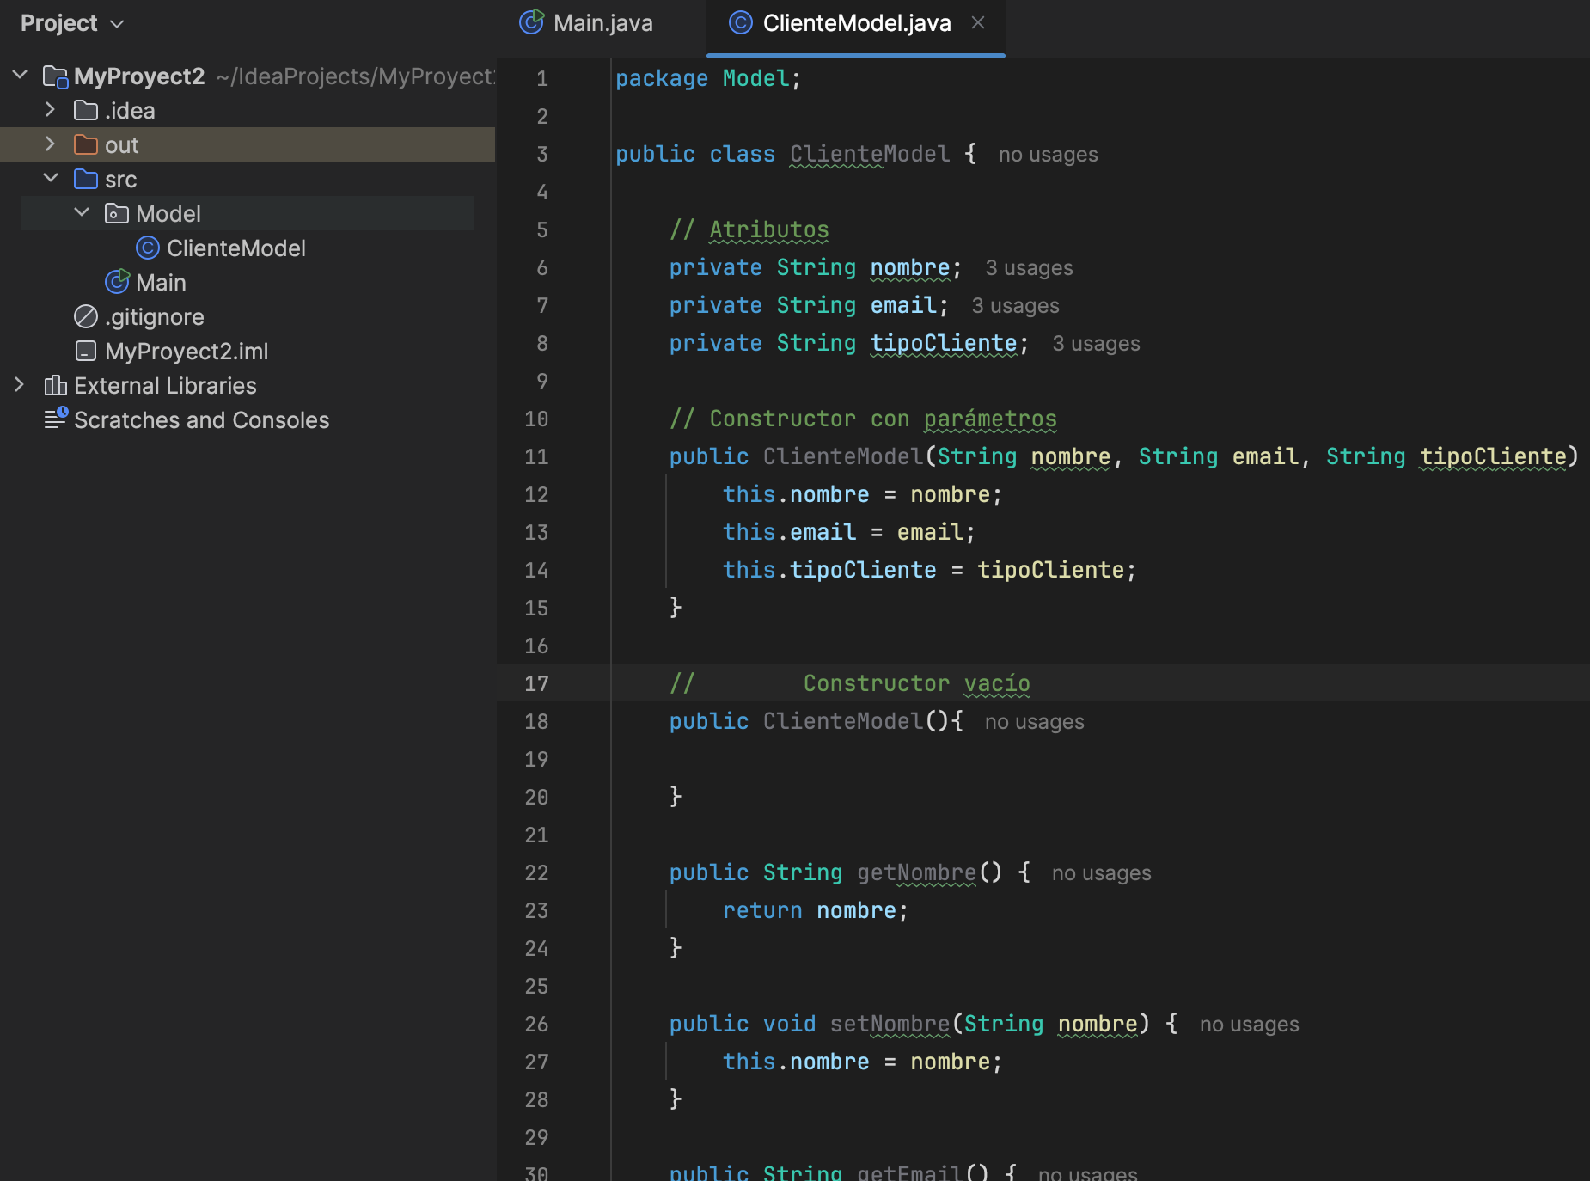Select the MyProyect2 project root
This screenshot has height=1181, width=1590.
click(139, 76)
